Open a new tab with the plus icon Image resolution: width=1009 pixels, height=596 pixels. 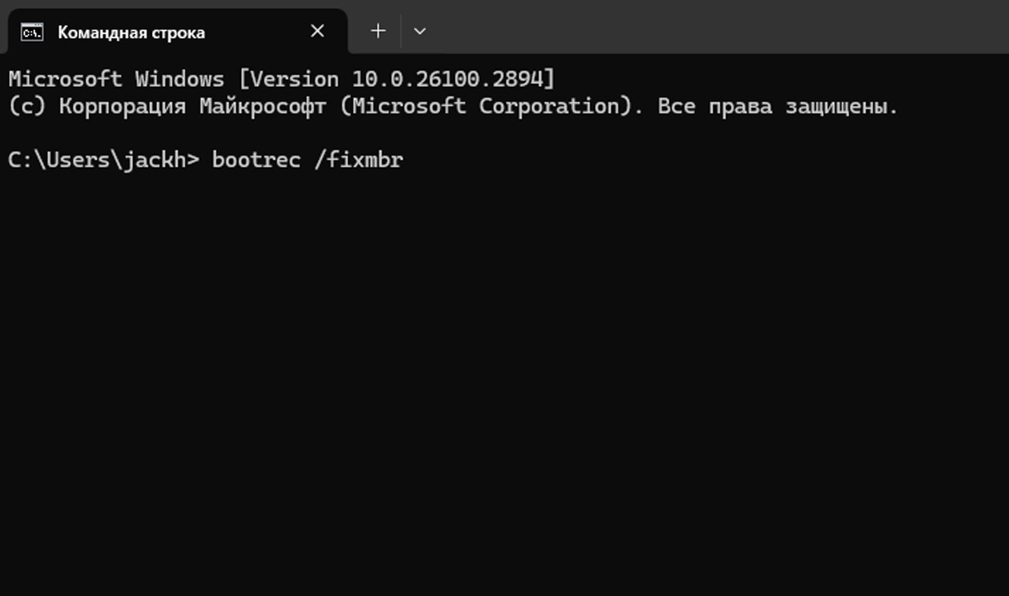[378, 31]
